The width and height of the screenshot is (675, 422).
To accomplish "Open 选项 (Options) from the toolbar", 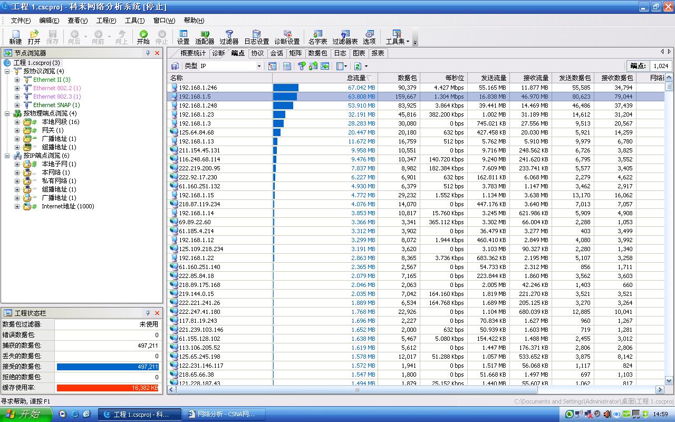I will point(369,36).
